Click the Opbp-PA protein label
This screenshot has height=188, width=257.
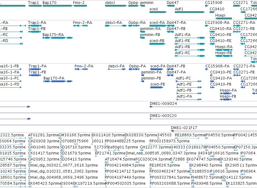(137, 66)
